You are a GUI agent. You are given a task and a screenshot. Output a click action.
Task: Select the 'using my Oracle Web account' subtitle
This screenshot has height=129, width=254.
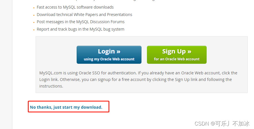109,59
